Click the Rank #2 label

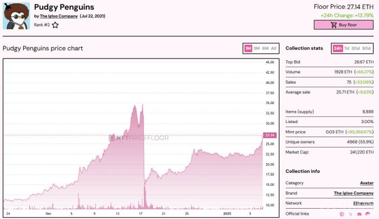(x=42, y=25)
